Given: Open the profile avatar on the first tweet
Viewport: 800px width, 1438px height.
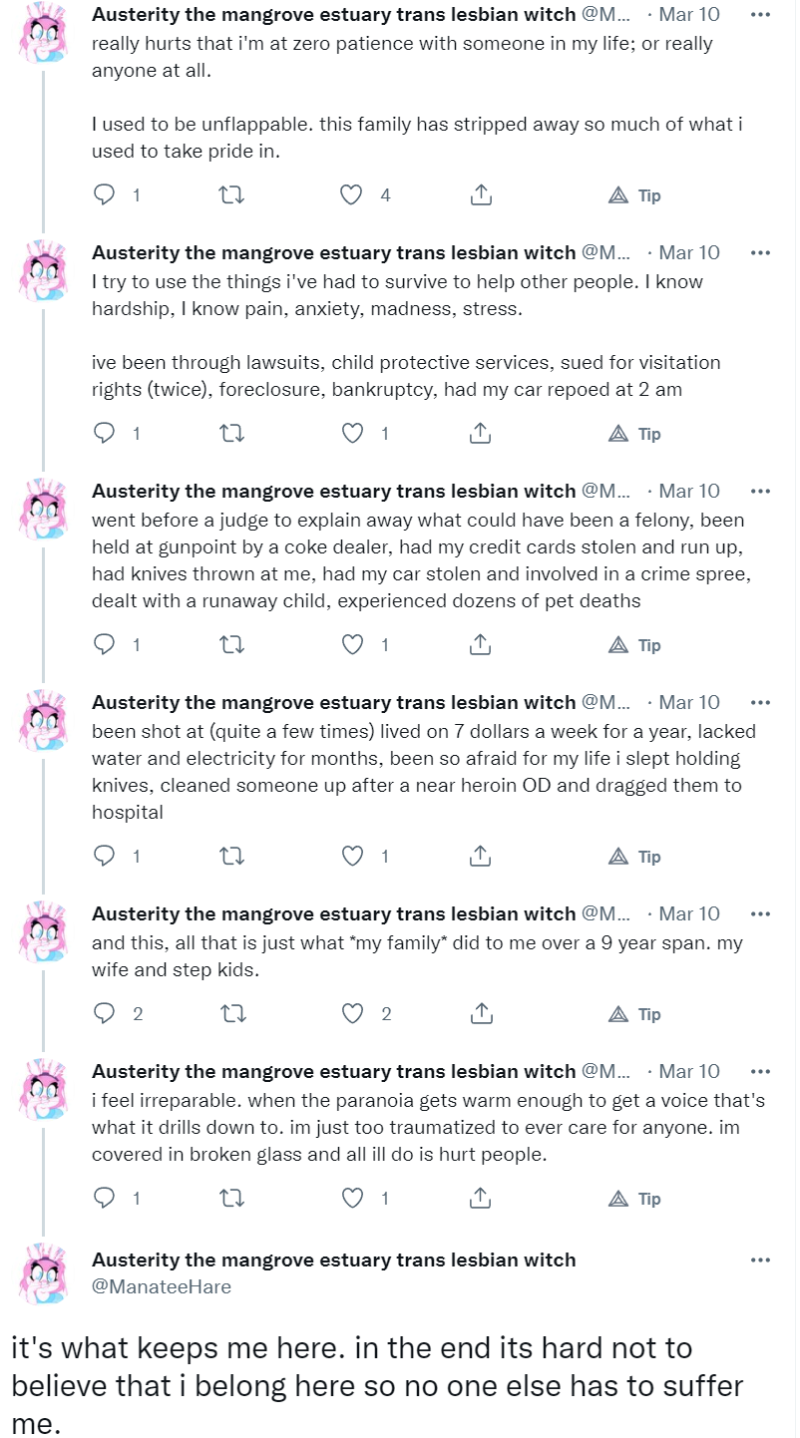Looking at the screenshot, I should (44, 29).
